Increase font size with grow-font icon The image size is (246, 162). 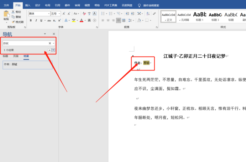(64, 14)
